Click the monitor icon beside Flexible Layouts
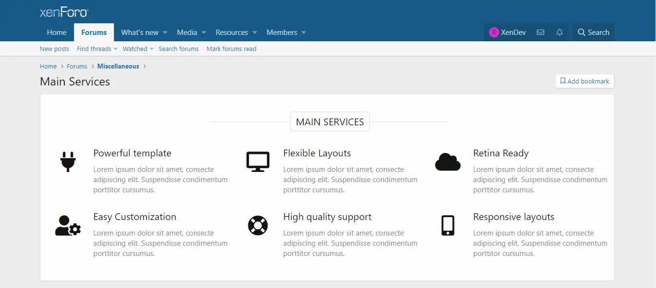Image resolution: width=656 pixels, height=288 pixels. point(258,162)
